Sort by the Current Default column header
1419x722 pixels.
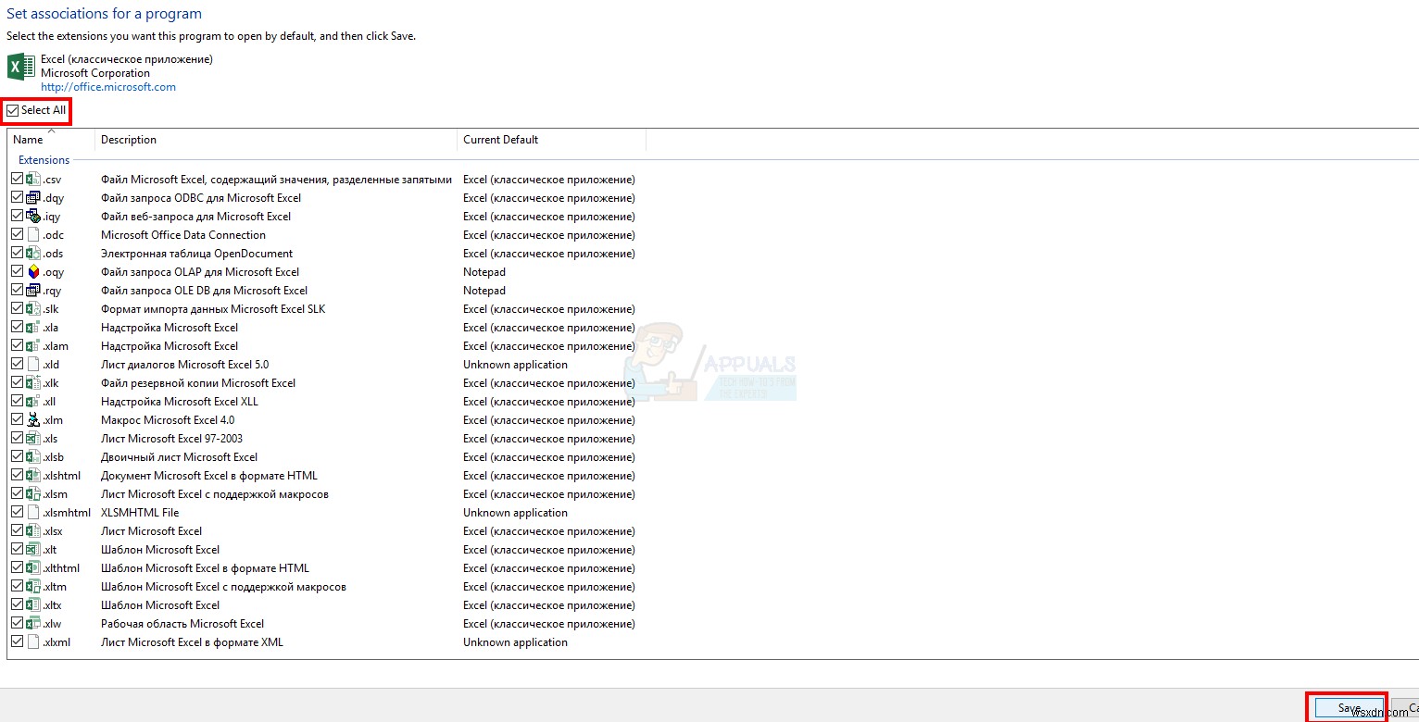tap(551, 140)
